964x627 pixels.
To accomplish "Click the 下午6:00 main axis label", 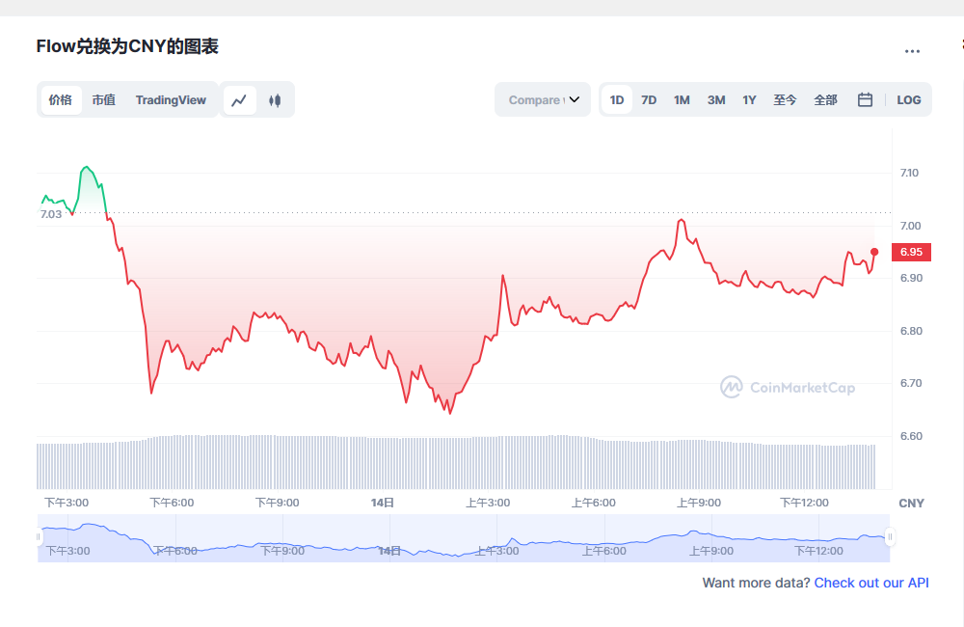I will pos(173,503).
